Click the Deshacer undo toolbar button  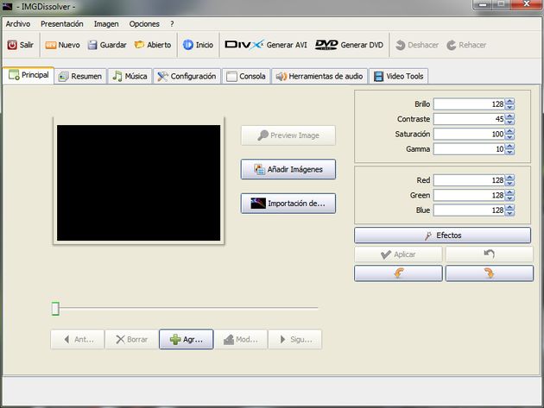[x=417, y=45]
